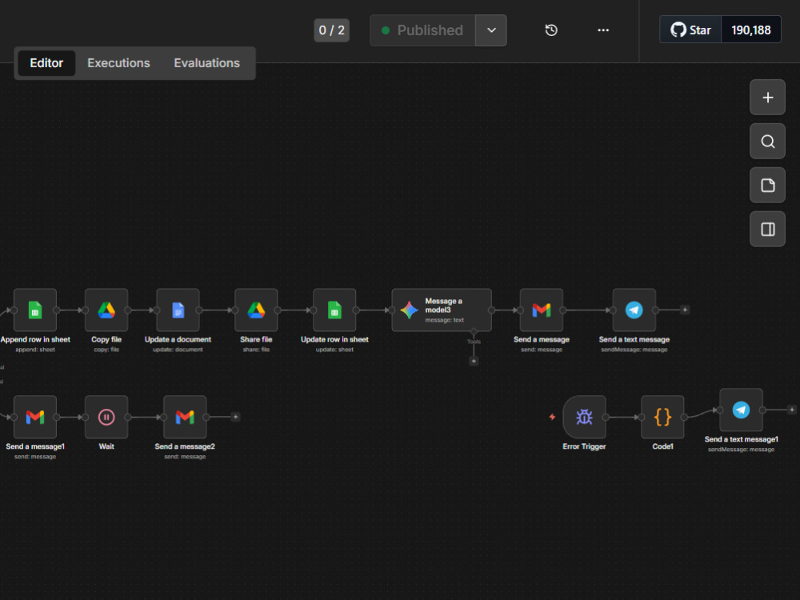
Task: Open the Append row in sheet node
Action: tap(35, 310)
